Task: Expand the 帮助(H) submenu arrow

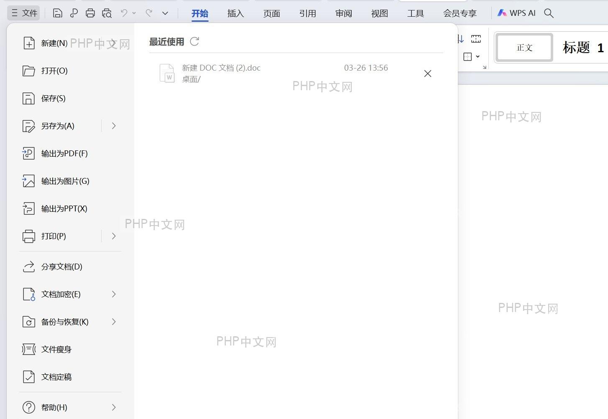Action: point(114,407)
